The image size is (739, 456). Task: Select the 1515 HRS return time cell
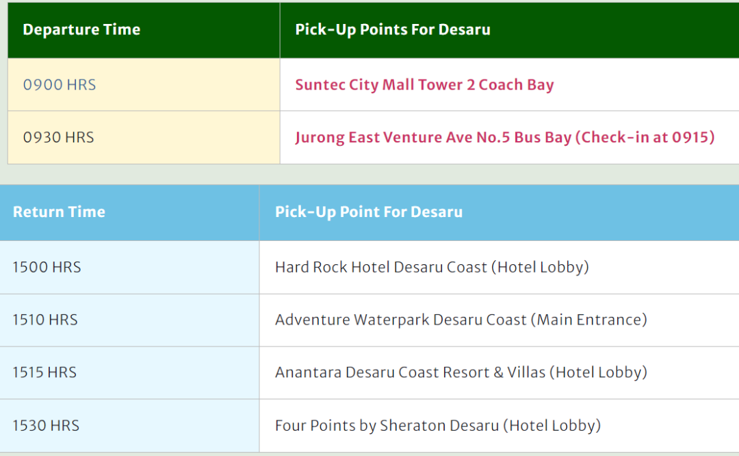[x=129, y=373]
